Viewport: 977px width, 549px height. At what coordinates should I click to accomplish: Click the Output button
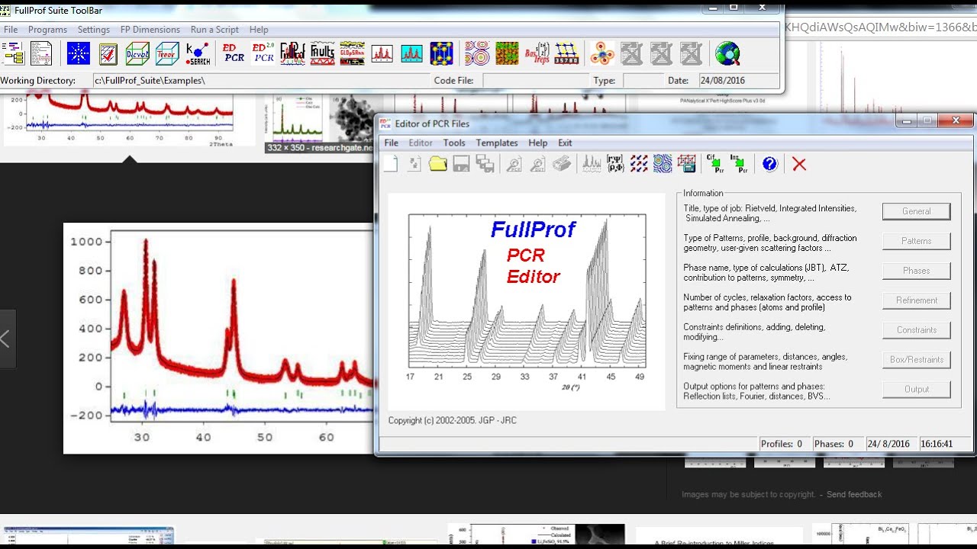(x=917, y=390)
